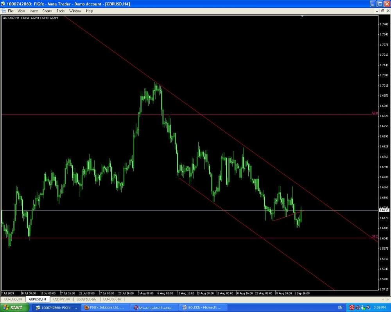Click the 1.6495 price scale label
The width and height of the screenshot is (391, 312).
click(384, 167)
